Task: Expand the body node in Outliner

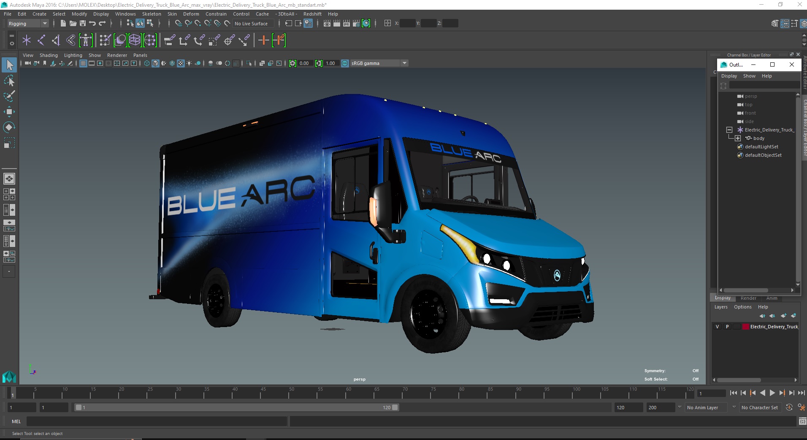Action: click(737, 138)
